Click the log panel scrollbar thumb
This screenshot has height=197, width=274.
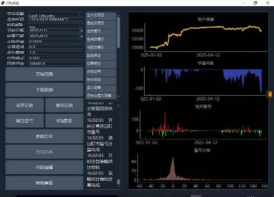[x=118, y=182]
